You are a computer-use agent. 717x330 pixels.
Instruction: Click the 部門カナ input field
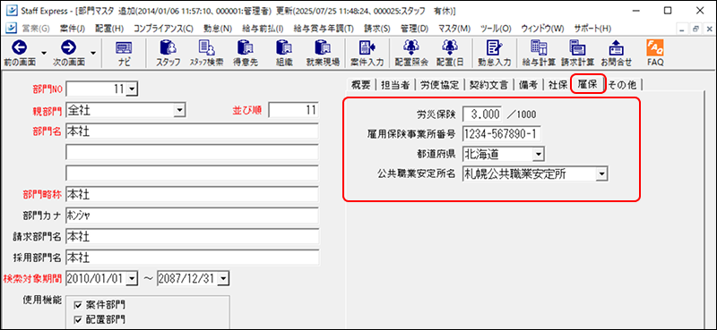tap(192, 216)
